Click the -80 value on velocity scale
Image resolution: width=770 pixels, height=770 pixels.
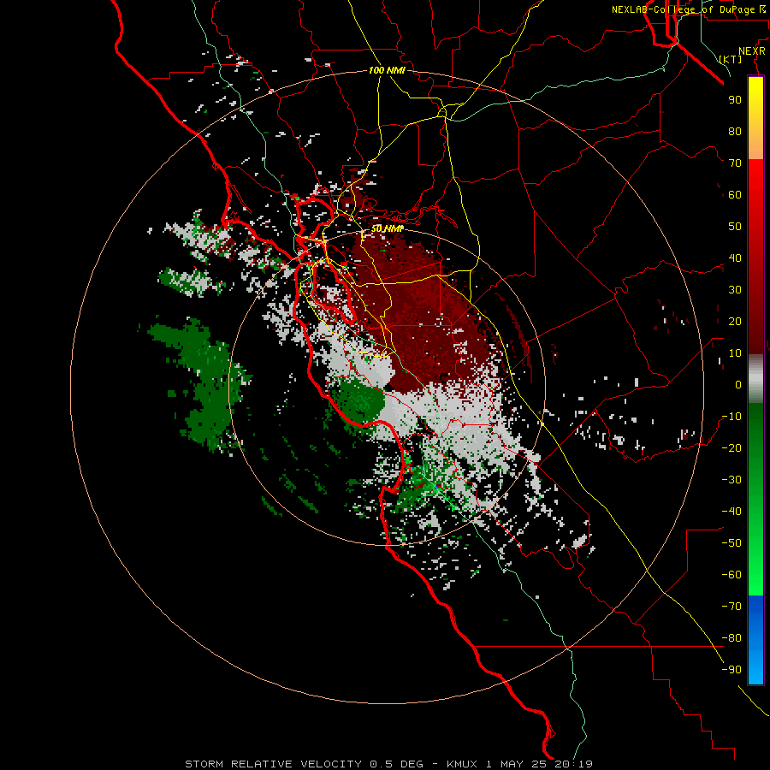coord(731,638)
